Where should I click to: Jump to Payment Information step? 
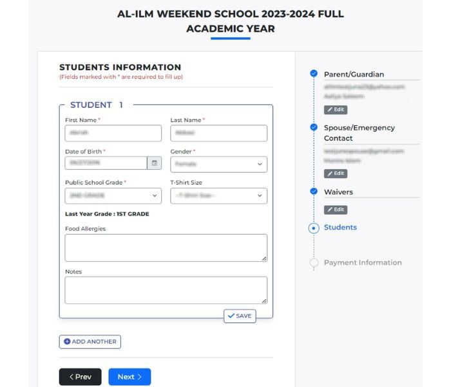363,263
